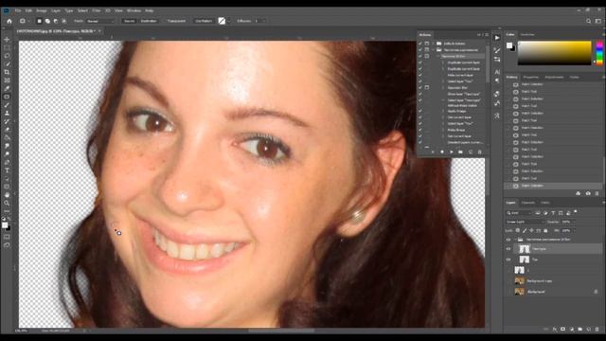This screenshot has height=341, width=606.
Task: Open the pattern picker dropdown arrow
Action: pos(229,21)
